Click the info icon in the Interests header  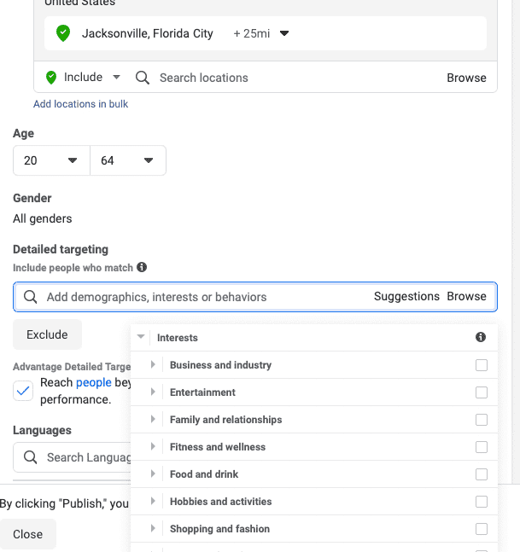481,337
